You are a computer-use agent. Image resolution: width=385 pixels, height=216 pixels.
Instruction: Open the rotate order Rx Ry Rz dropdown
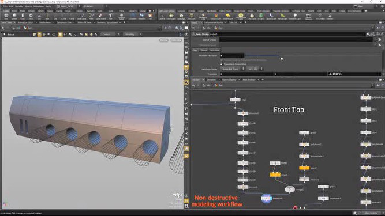(x=254, y=69)
